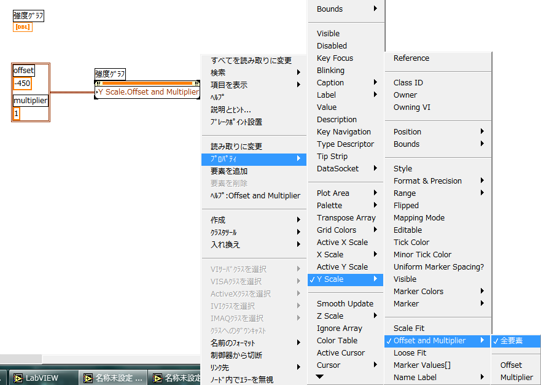Select Active X Scale property
Viewport: 541px width, 385px height.
point(345,242)
